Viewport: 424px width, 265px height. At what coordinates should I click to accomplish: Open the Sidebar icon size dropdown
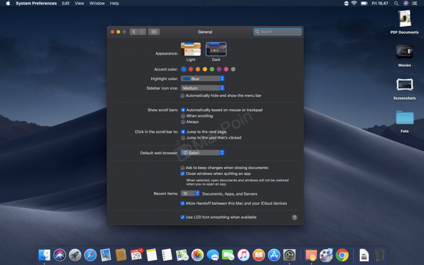[202, 88]
